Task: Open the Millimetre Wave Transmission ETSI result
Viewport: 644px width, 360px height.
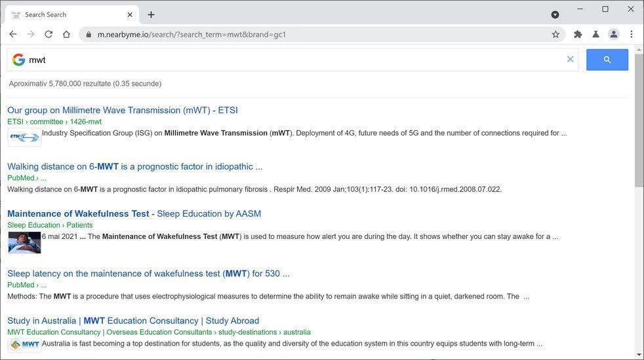Action: (x=122, y=110)
